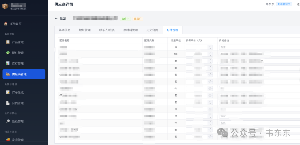Click up arrow in the 07 row price
This screenshot has width=300, height=145.
point(210,94)
